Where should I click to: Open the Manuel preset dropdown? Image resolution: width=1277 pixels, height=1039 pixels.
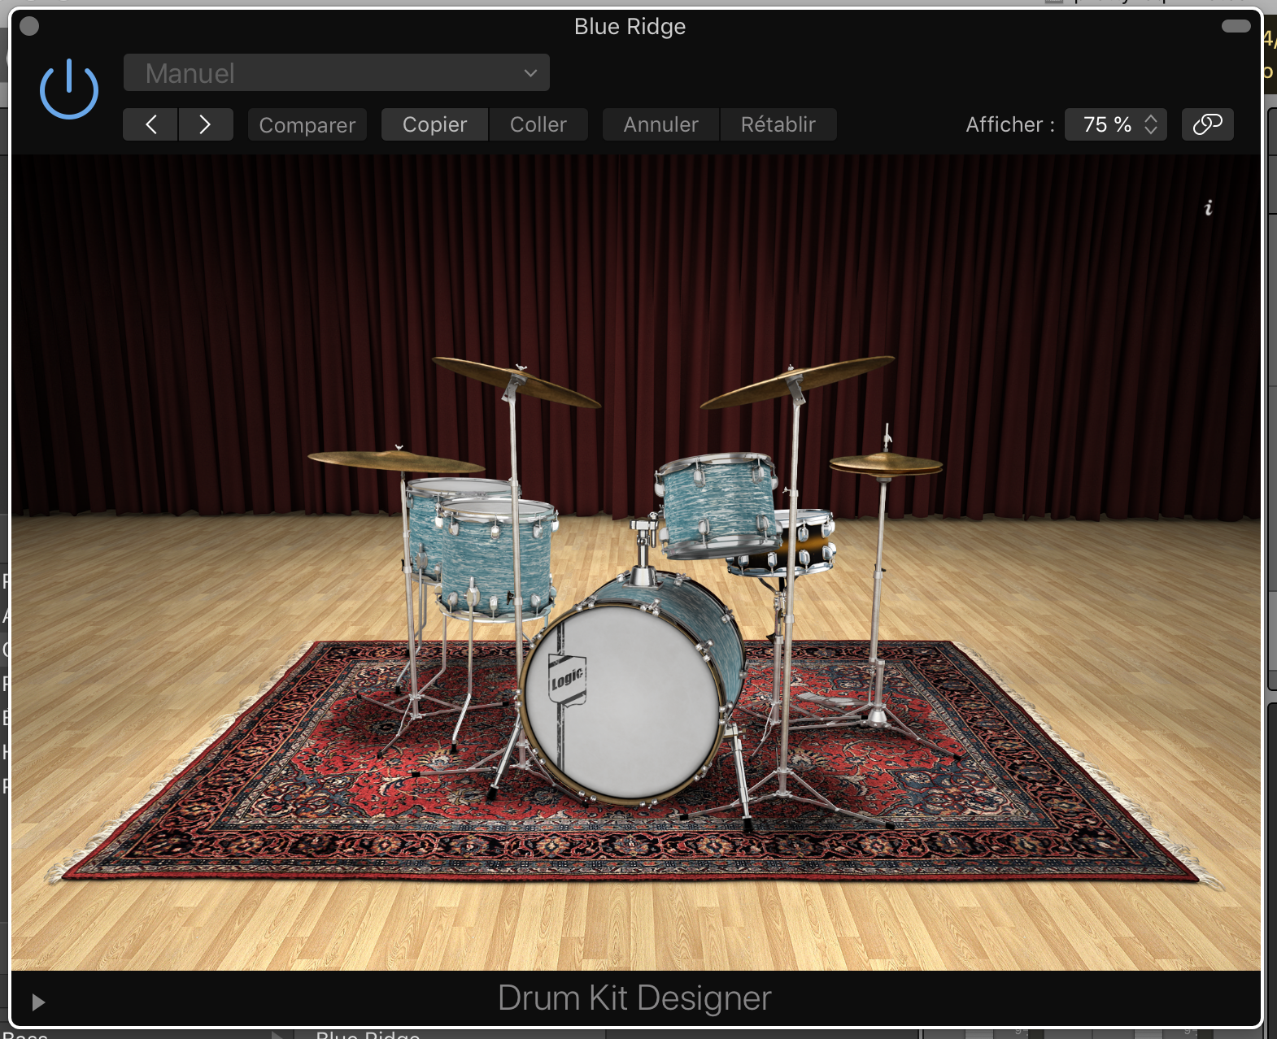(x=336, y=73)
